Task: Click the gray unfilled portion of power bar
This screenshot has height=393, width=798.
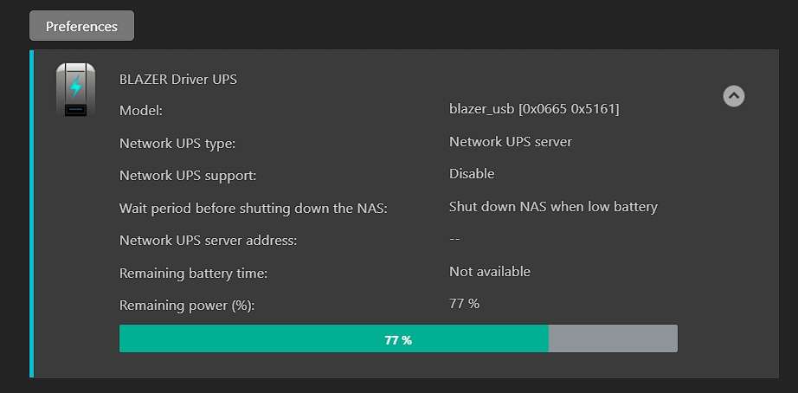Action: tap(613, 338)
